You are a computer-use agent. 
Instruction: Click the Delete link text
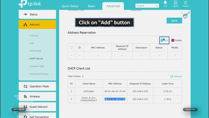pyautogui.click(x=178, y=40)
